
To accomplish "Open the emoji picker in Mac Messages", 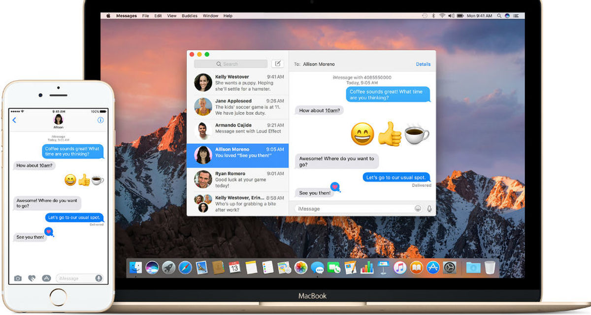I will [x=418, y=209].
